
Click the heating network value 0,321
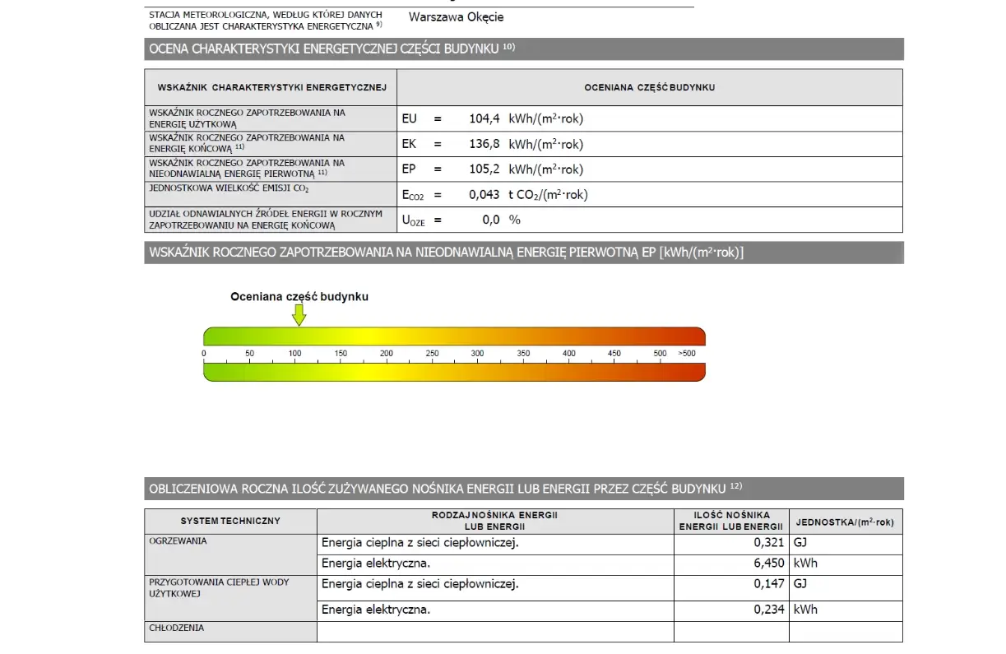pyautogui.click(x=769, y=543)
